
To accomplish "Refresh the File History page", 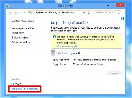I will 88,13.
